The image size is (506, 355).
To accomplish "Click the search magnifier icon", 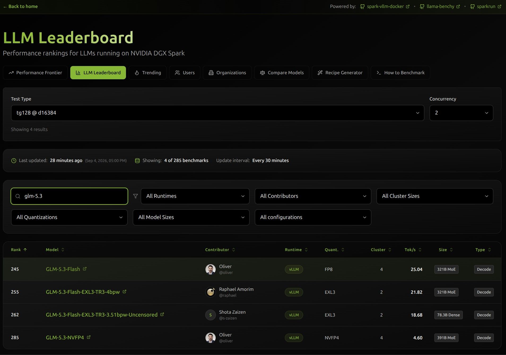I will coord(18,196).
